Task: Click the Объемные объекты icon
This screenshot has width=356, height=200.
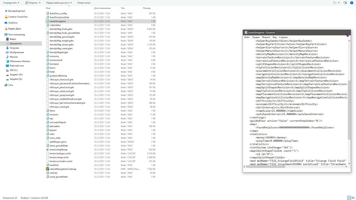Action: pos(8,61)
